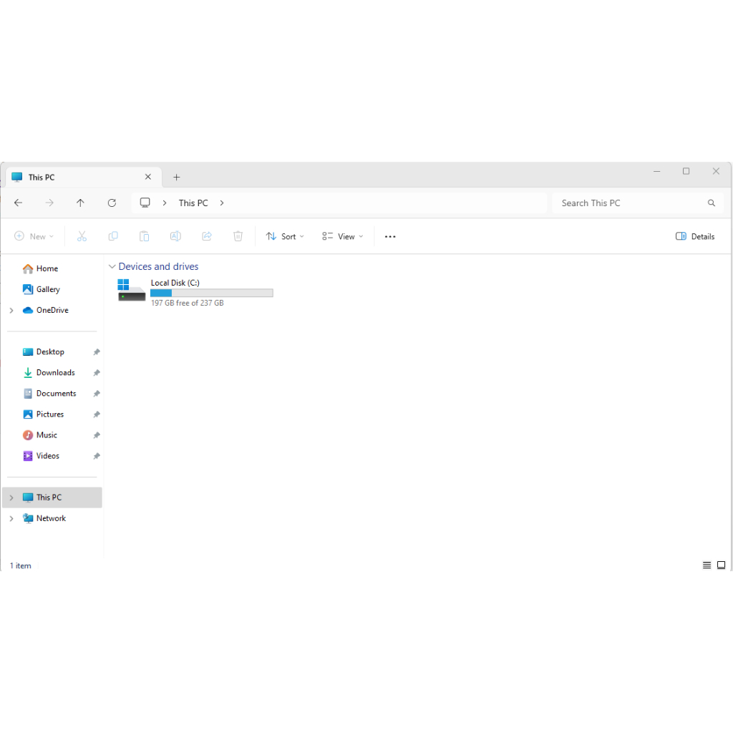Open the See more ellipsis menu
The height and width of the screenshot is (733, 733).
390,236
